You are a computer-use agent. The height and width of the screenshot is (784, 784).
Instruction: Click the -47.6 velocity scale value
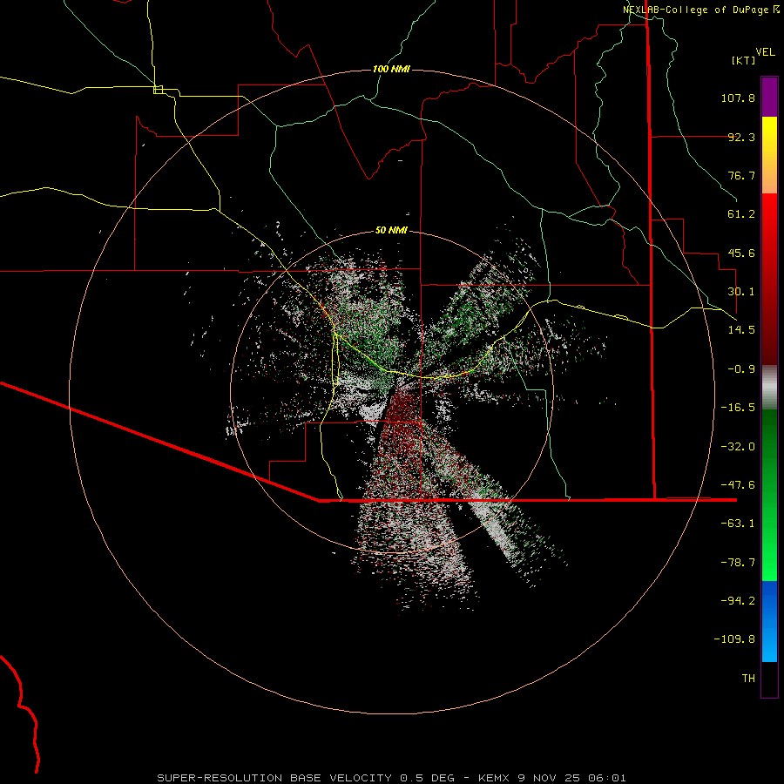coord(738,485)
